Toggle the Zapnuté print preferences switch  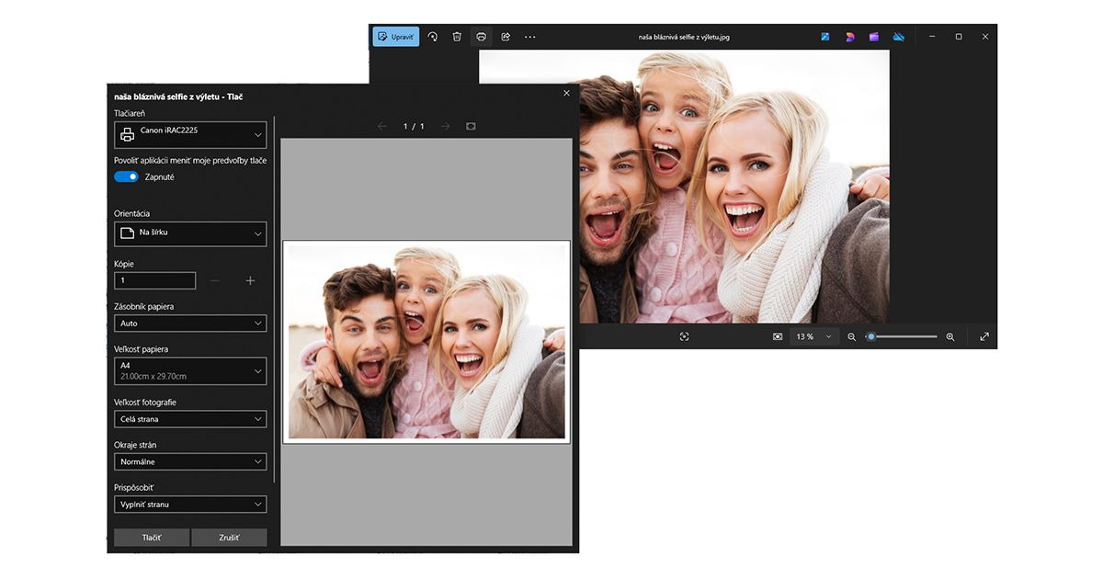point(126,176)
